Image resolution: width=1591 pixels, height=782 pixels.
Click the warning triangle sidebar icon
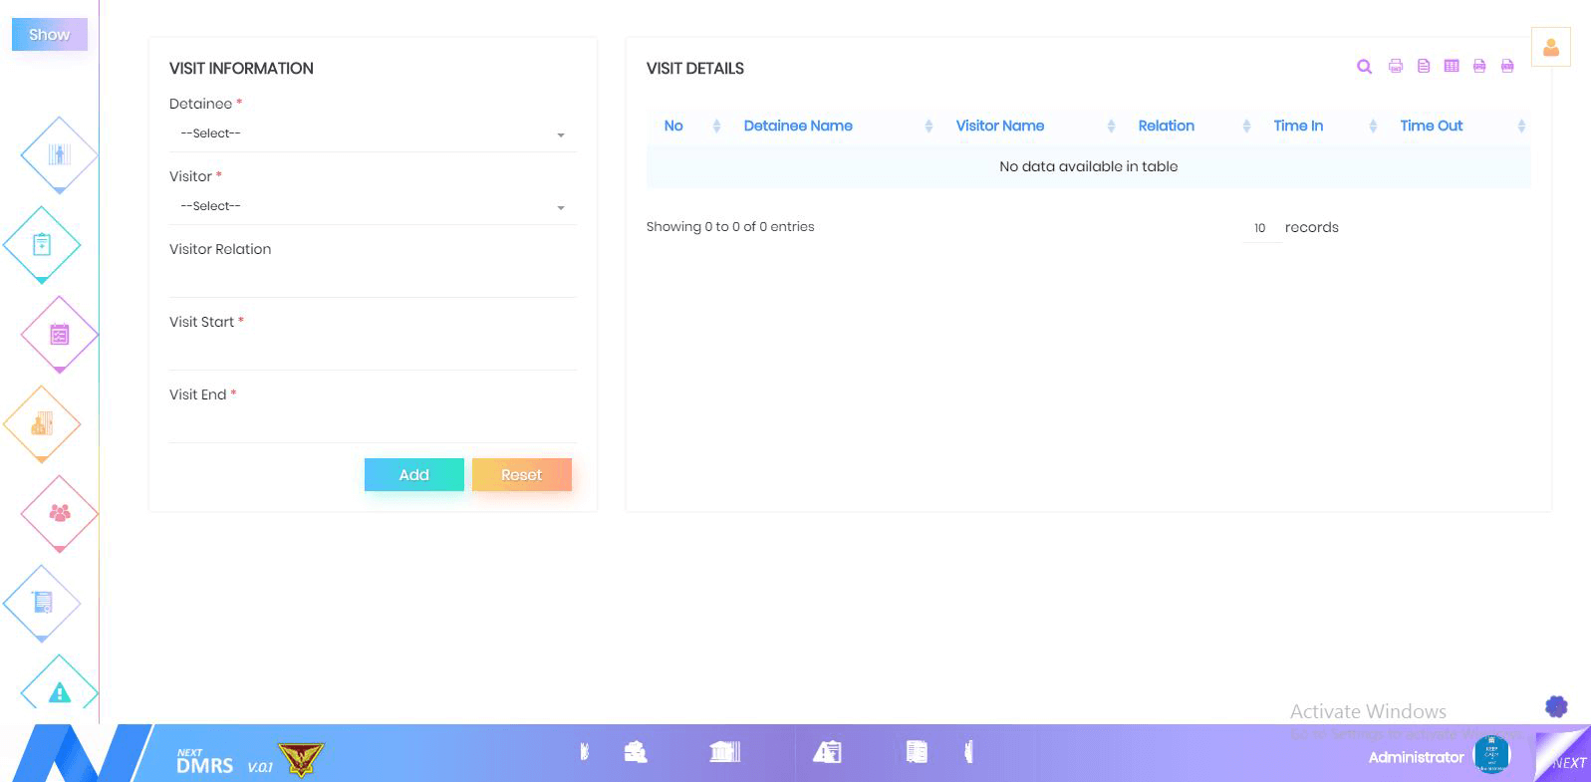(x=59, y=691)
